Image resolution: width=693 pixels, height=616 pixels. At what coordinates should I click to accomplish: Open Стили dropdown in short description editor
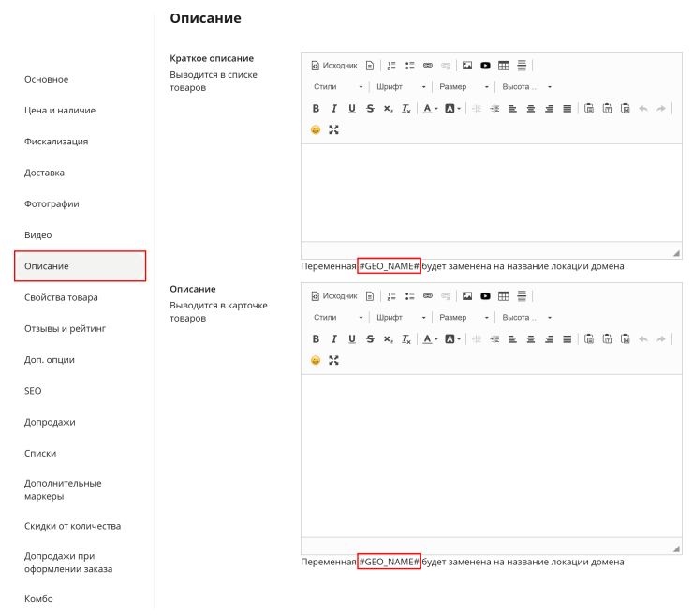pyautogui.click(x=338, y=87)
